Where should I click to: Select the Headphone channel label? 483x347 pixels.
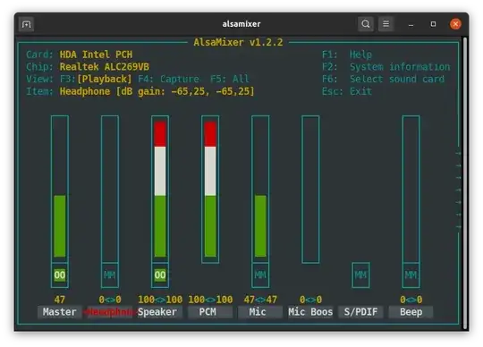tap(110, 312)
